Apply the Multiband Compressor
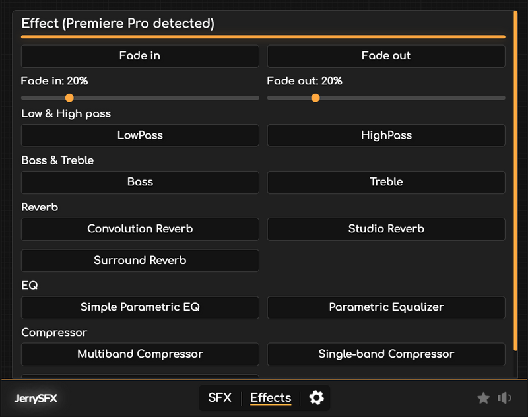The width and height of the screenshot is (528, 417). coord(140,354)
